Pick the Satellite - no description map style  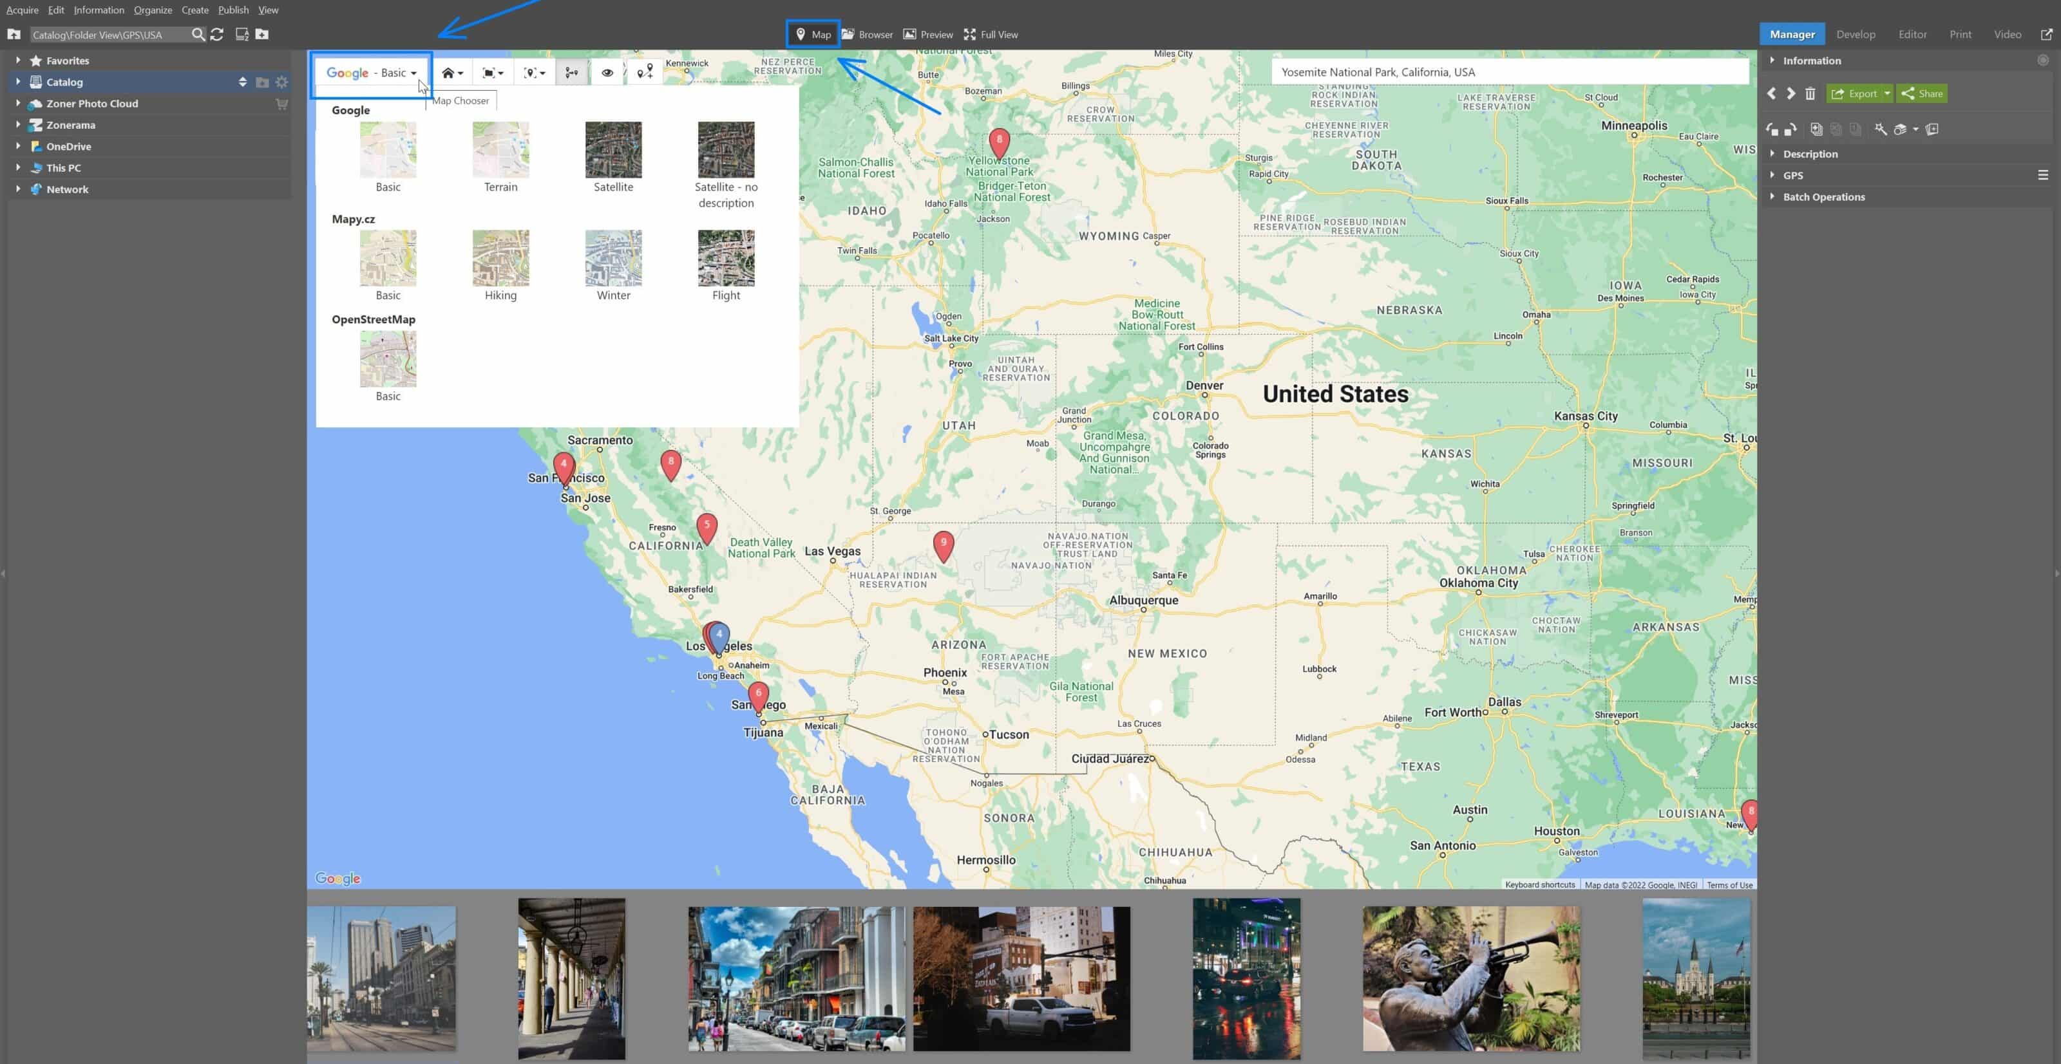(x=726, y=165)
